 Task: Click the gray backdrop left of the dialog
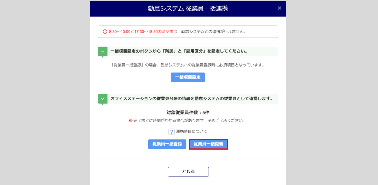pyautogui.click(x=43, y=91)
